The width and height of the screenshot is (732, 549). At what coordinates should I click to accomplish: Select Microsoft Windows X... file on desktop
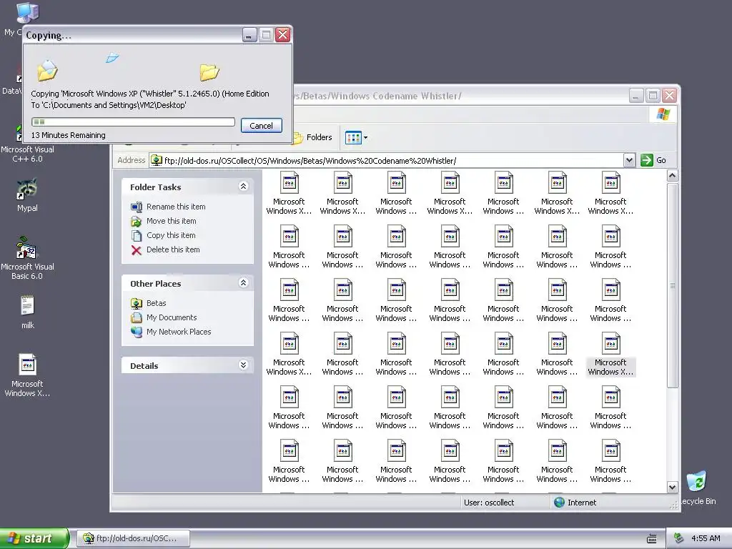tap(27, 375)
